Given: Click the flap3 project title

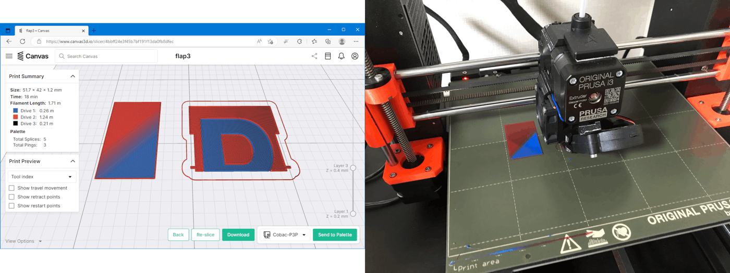Looking at the screenshot, I should pyautogui.click(x=183, y=56).
